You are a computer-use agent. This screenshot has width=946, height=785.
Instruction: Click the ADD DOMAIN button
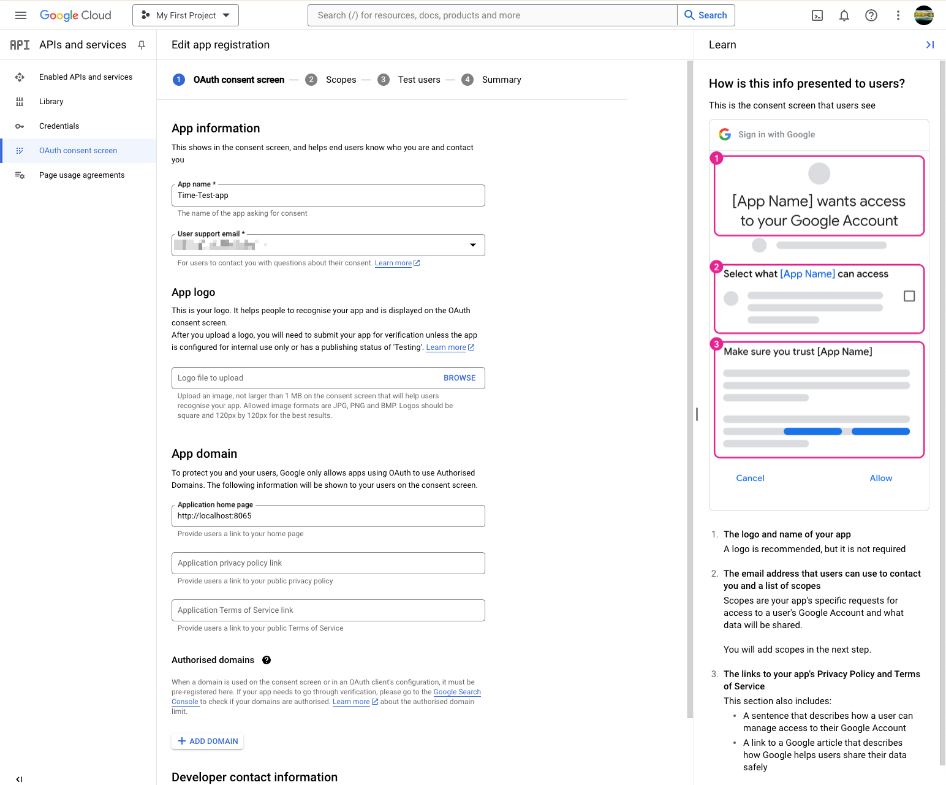[208, 741]
